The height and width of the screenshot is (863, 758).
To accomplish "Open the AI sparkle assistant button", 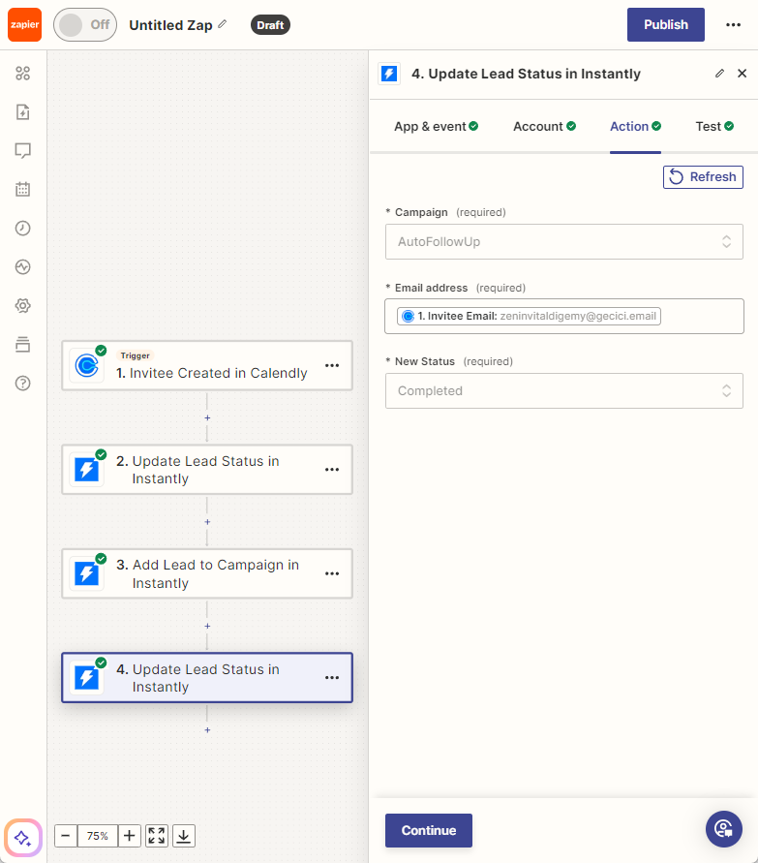I will pyautogui.click(x=22, y=838).
